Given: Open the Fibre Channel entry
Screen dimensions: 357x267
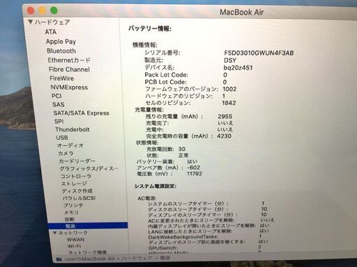Looking at the screenshot, I should pyautogui.click(x=69, y=70).
